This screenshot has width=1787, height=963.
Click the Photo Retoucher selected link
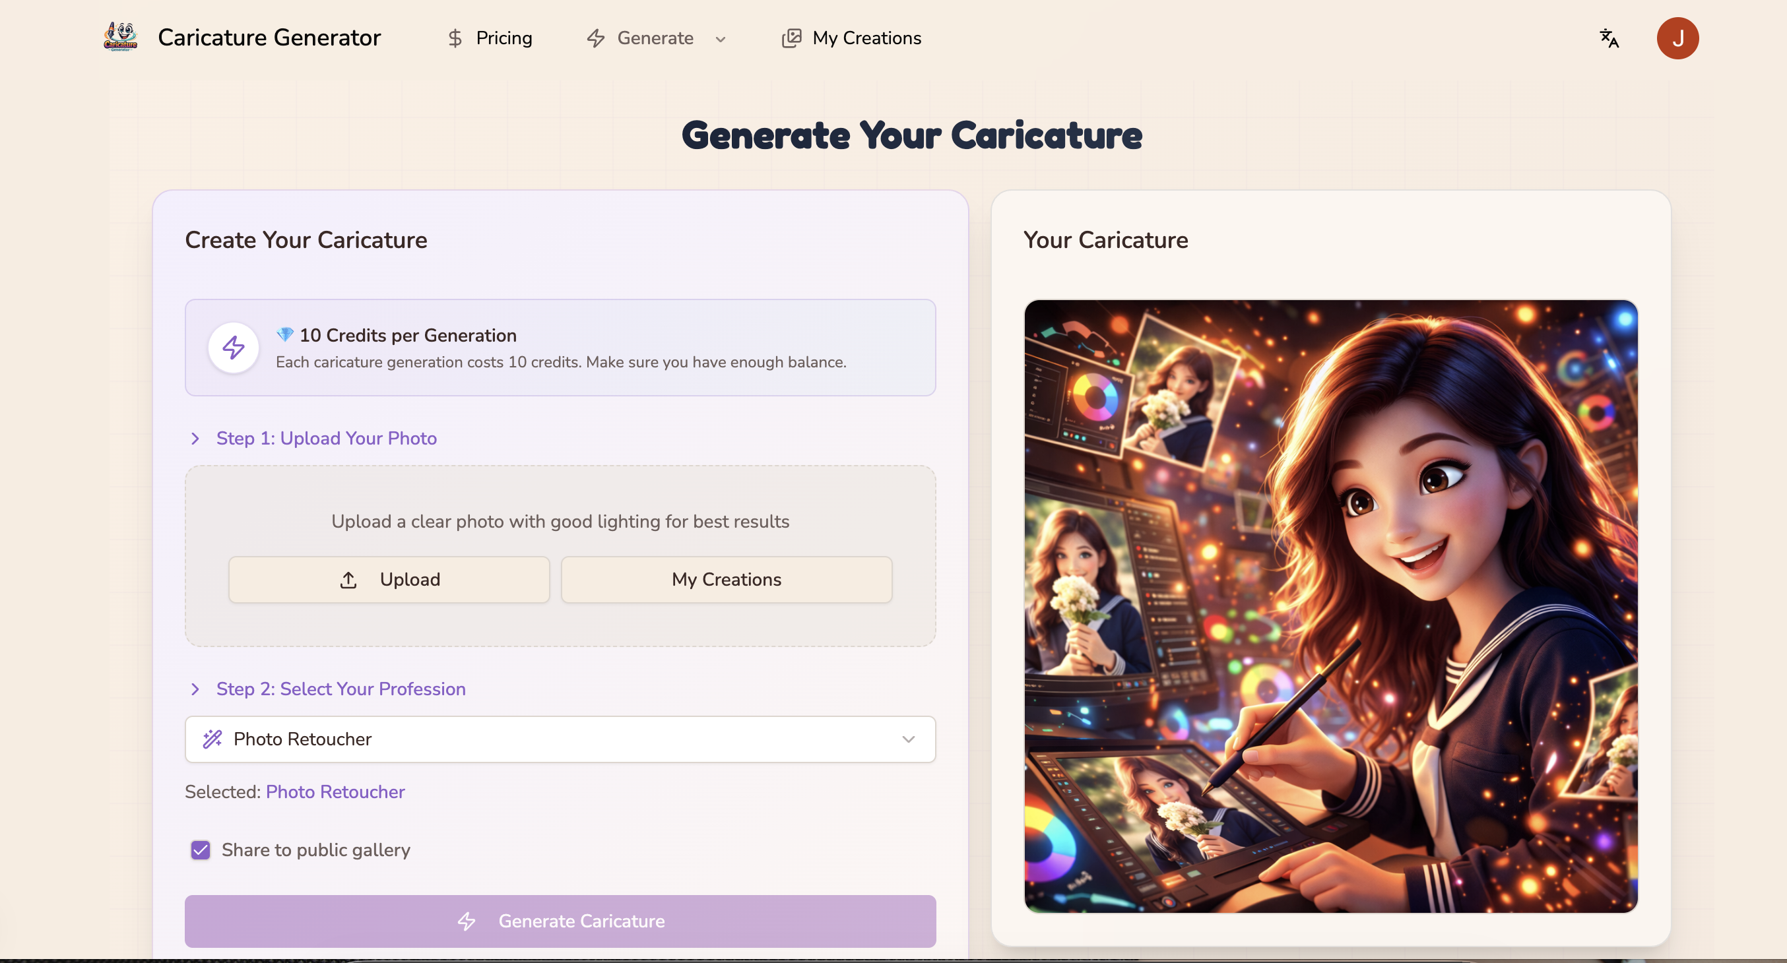tap(335, 791)
